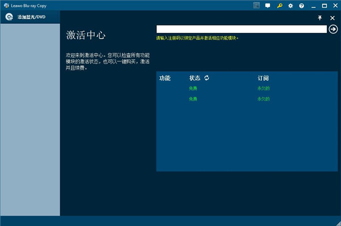The height and width of the screenshot is (226, 341).
Task: Click the window resize grip corner
Action: [x=338, y=224]
